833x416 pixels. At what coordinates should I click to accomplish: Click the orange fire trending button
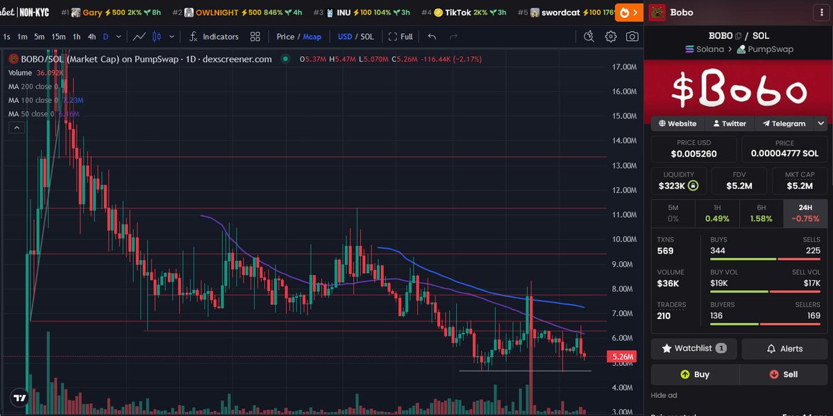pyautogui.click(x=629, y=12)
